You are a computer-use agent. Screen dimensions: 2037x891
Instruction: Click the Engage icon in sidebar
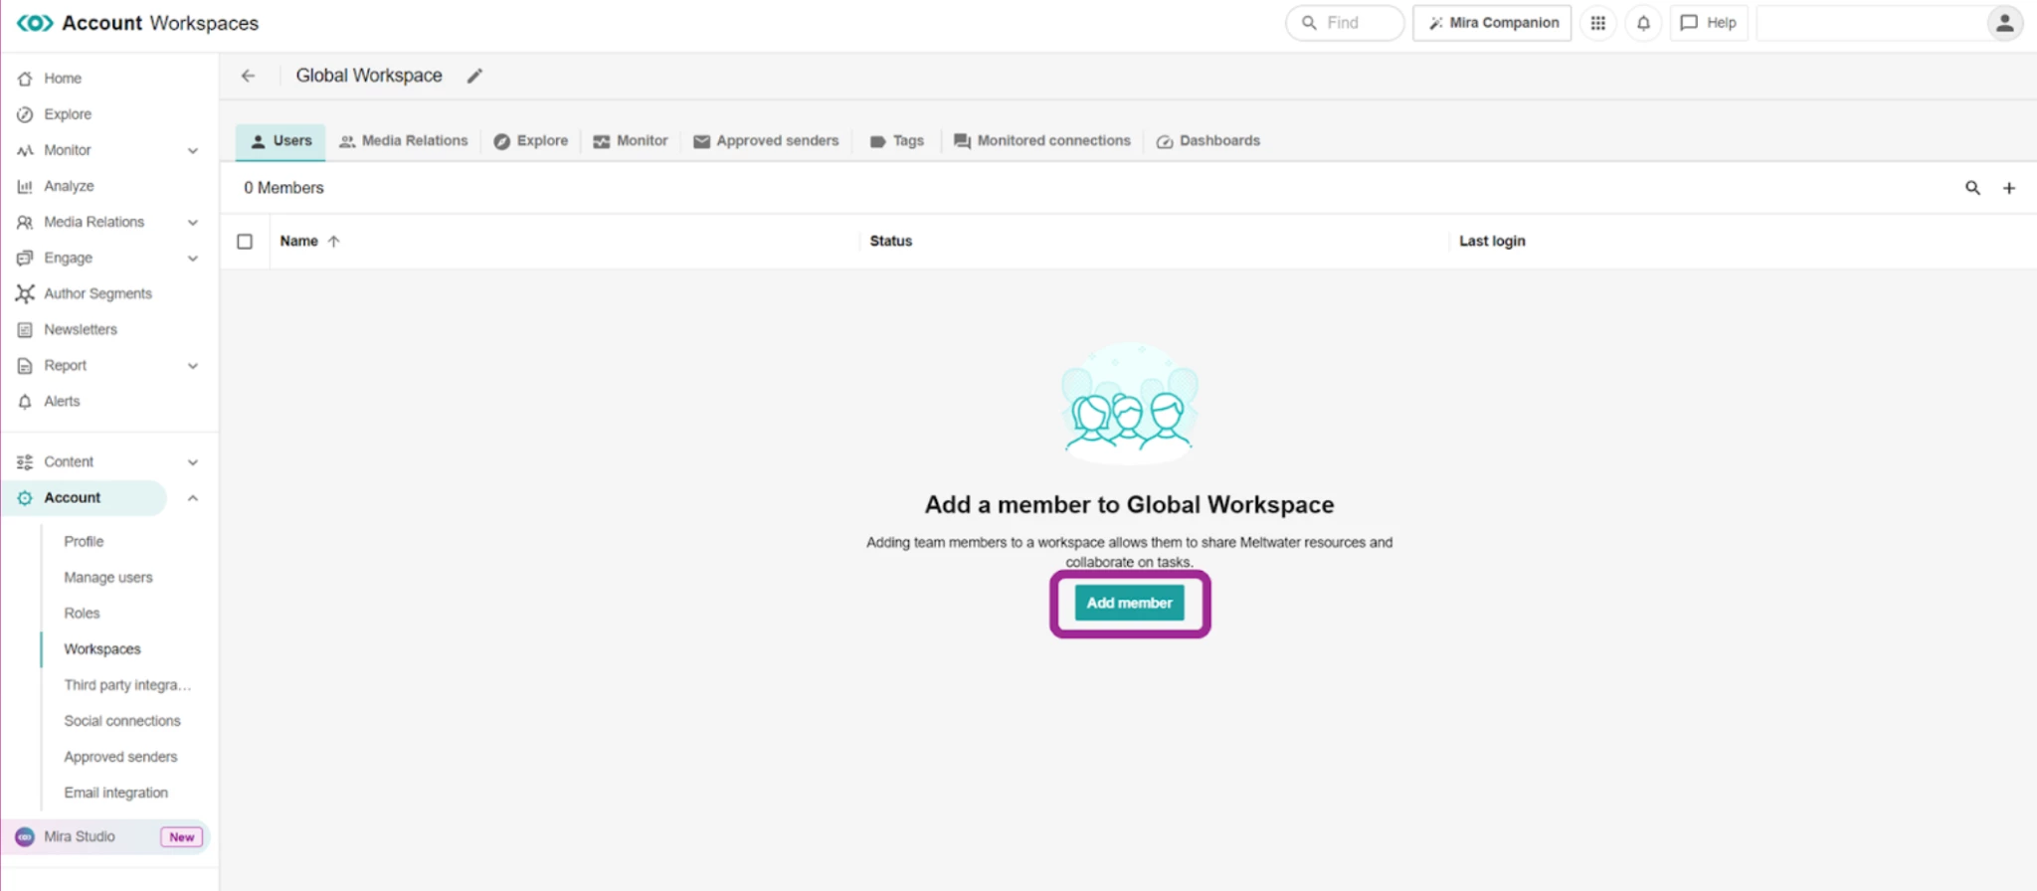pyautogui.click(x=25, y=258)
